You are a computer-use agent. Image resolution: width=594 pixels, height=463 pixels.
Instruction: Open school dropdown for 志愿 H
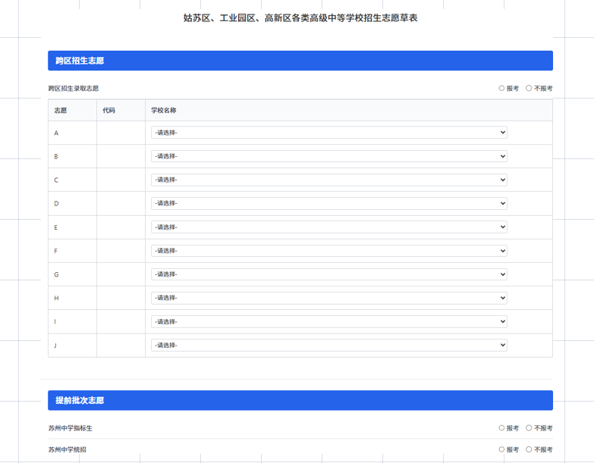[328, 298]
